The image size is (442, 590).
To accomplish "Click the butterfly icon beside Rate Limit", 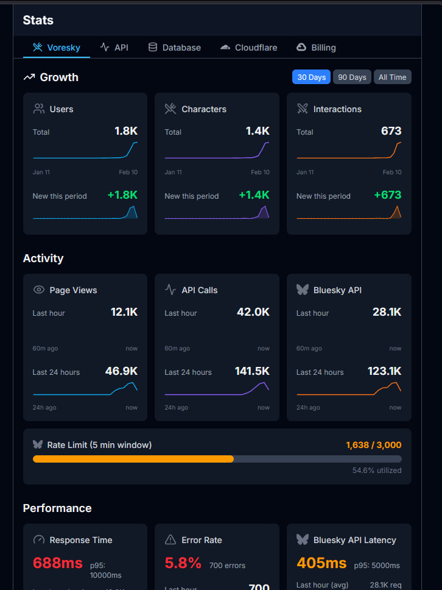I will (38, 445).
